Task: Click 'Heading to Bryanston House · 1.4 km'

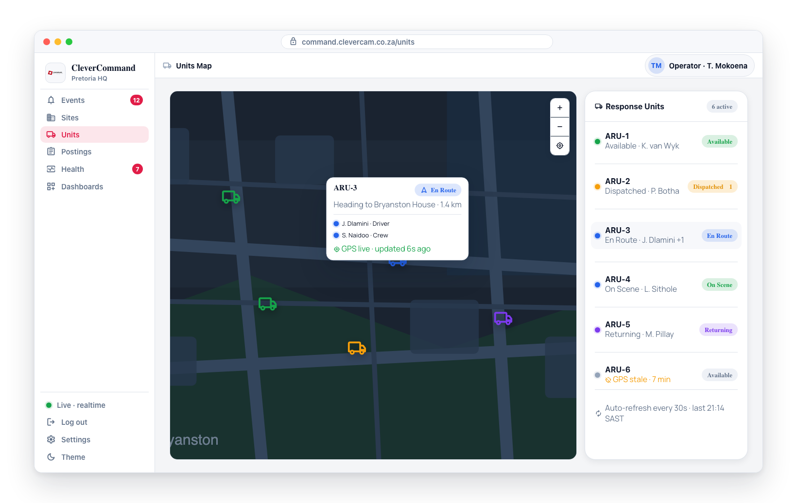Action: tap(398, 204)
